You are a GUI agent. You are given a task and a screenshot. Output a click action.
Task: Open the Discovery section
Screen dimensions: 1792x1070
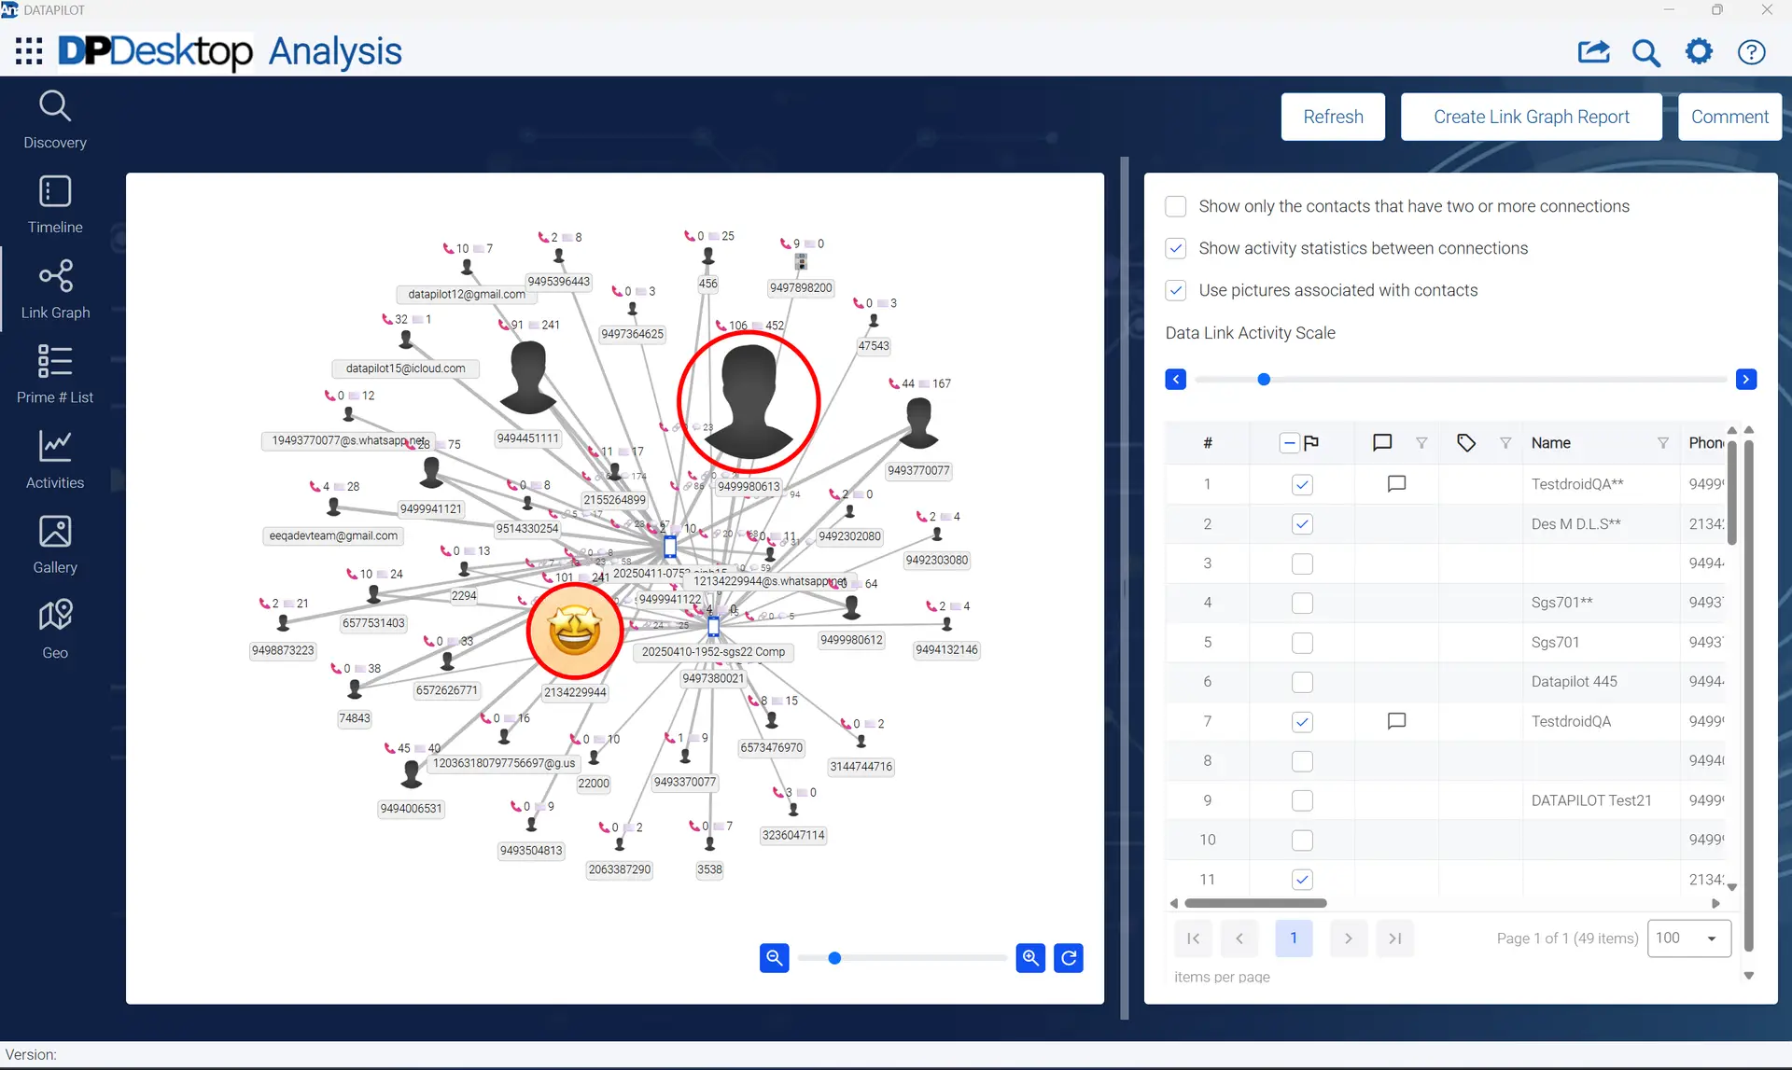[x=55, y=119]
